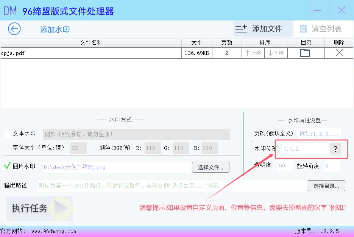Enable the 文本水印 text watermark checkbox
This screenshot has height=237, width=354.
(8, 134)
